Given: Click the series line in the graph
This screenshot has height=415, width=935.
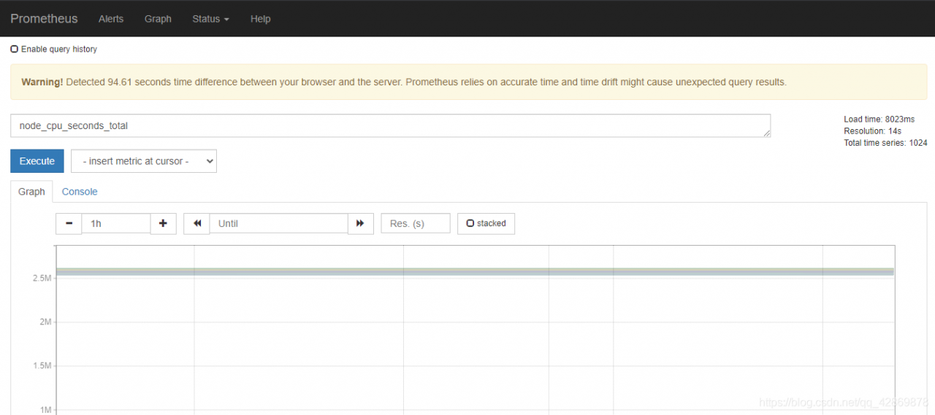Looking at the screenshot, I should pyautogui.click(x=475, y=272).
